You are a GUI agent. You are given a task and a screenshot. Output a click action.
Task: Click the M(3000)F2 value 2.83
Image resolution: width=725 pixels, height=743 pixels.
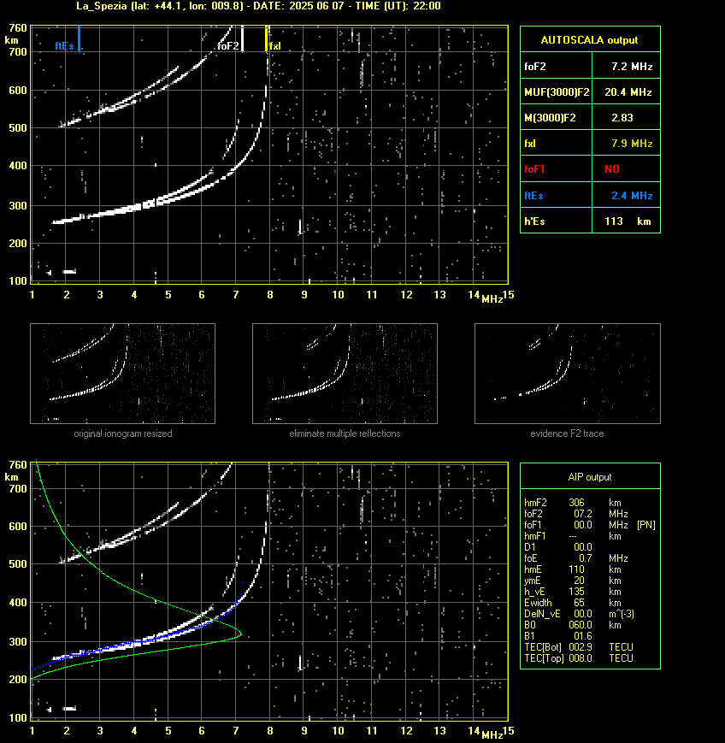tap(622, 117)
